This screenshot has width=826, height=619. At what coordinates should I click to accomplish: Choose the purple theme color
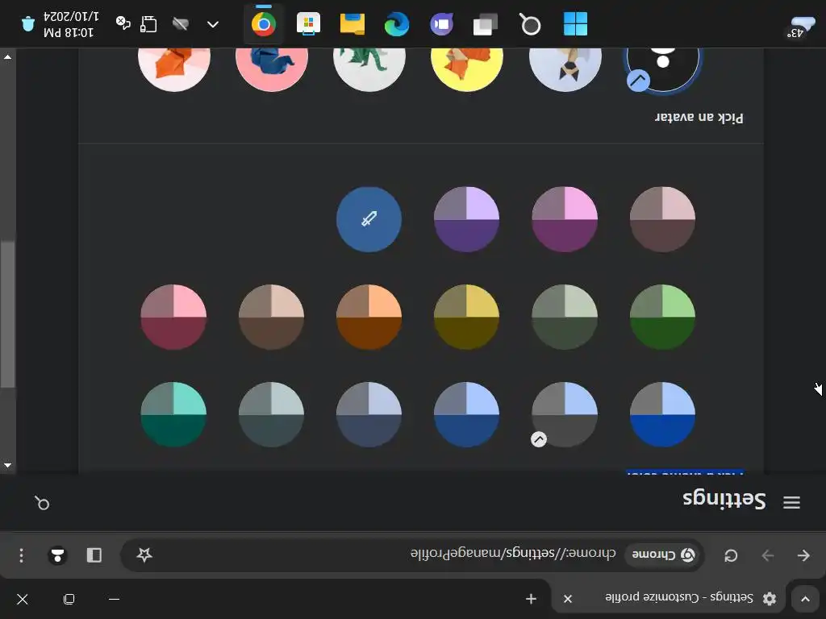(x=467, y=219)
